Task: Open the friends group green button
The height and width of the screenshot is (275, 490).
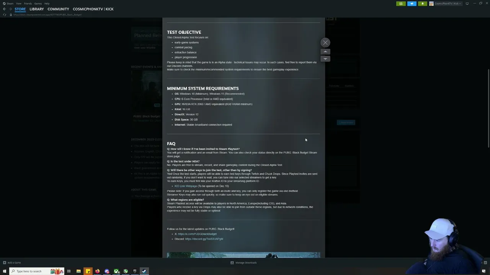Action: click(401, 3)
